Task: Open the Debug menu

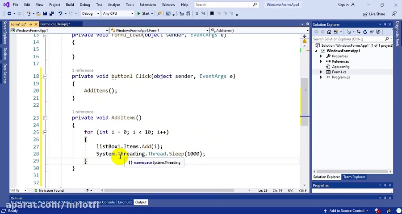Action: tap(85, 4)
